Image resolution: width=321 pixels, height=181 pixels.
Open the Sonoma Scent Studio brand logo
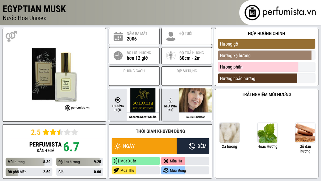coord(143,100)
